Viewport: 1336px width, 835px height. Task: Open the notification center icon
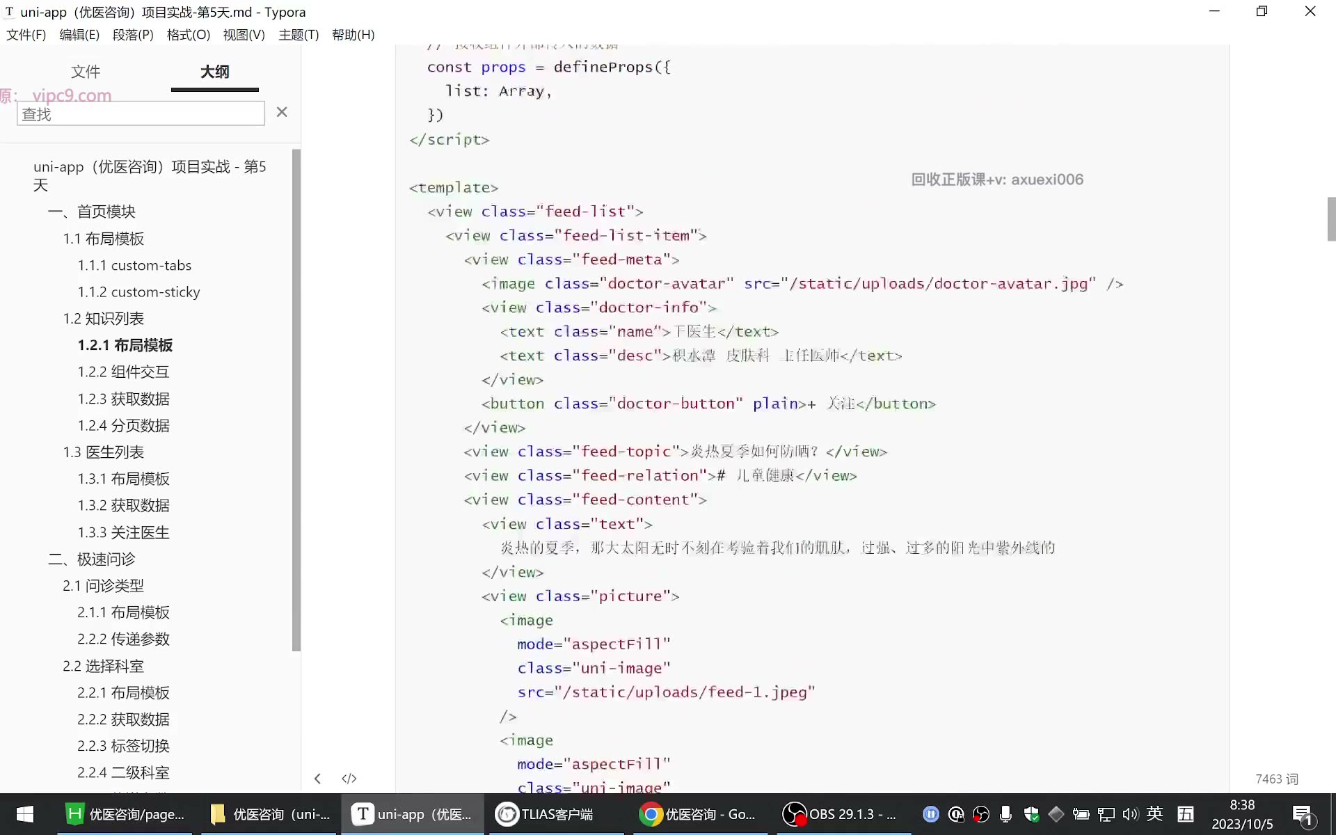pyautogui.click(x=1303, y=816)
